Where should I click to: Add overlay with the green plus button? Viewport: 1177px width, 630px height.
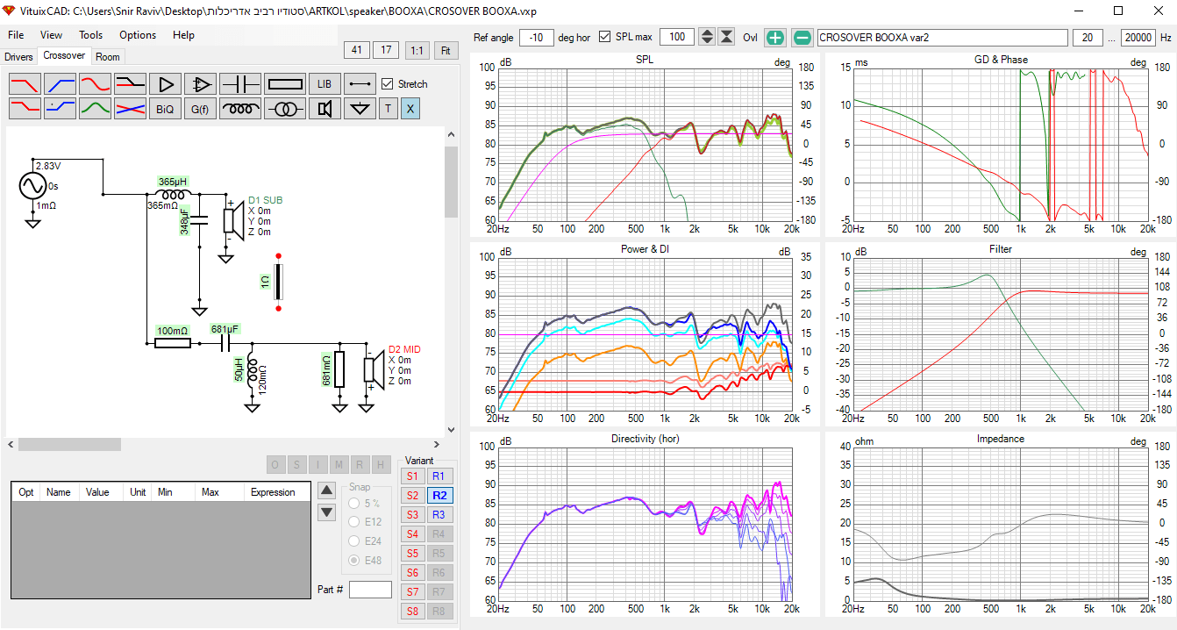pos(774,38)
